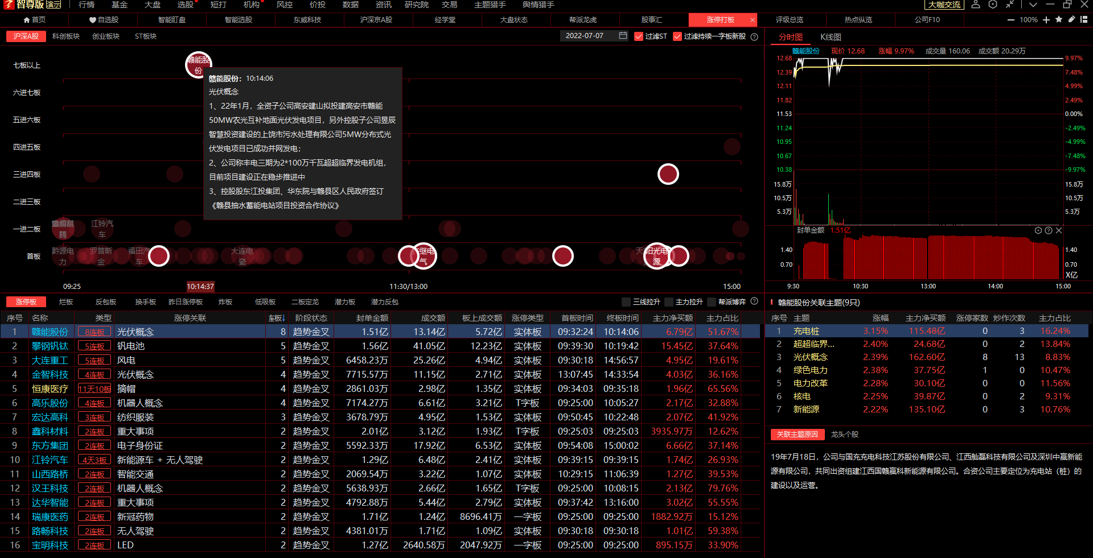Increase page zoom with the plus icon
Screen dimensions: 1093x558
1046,20
